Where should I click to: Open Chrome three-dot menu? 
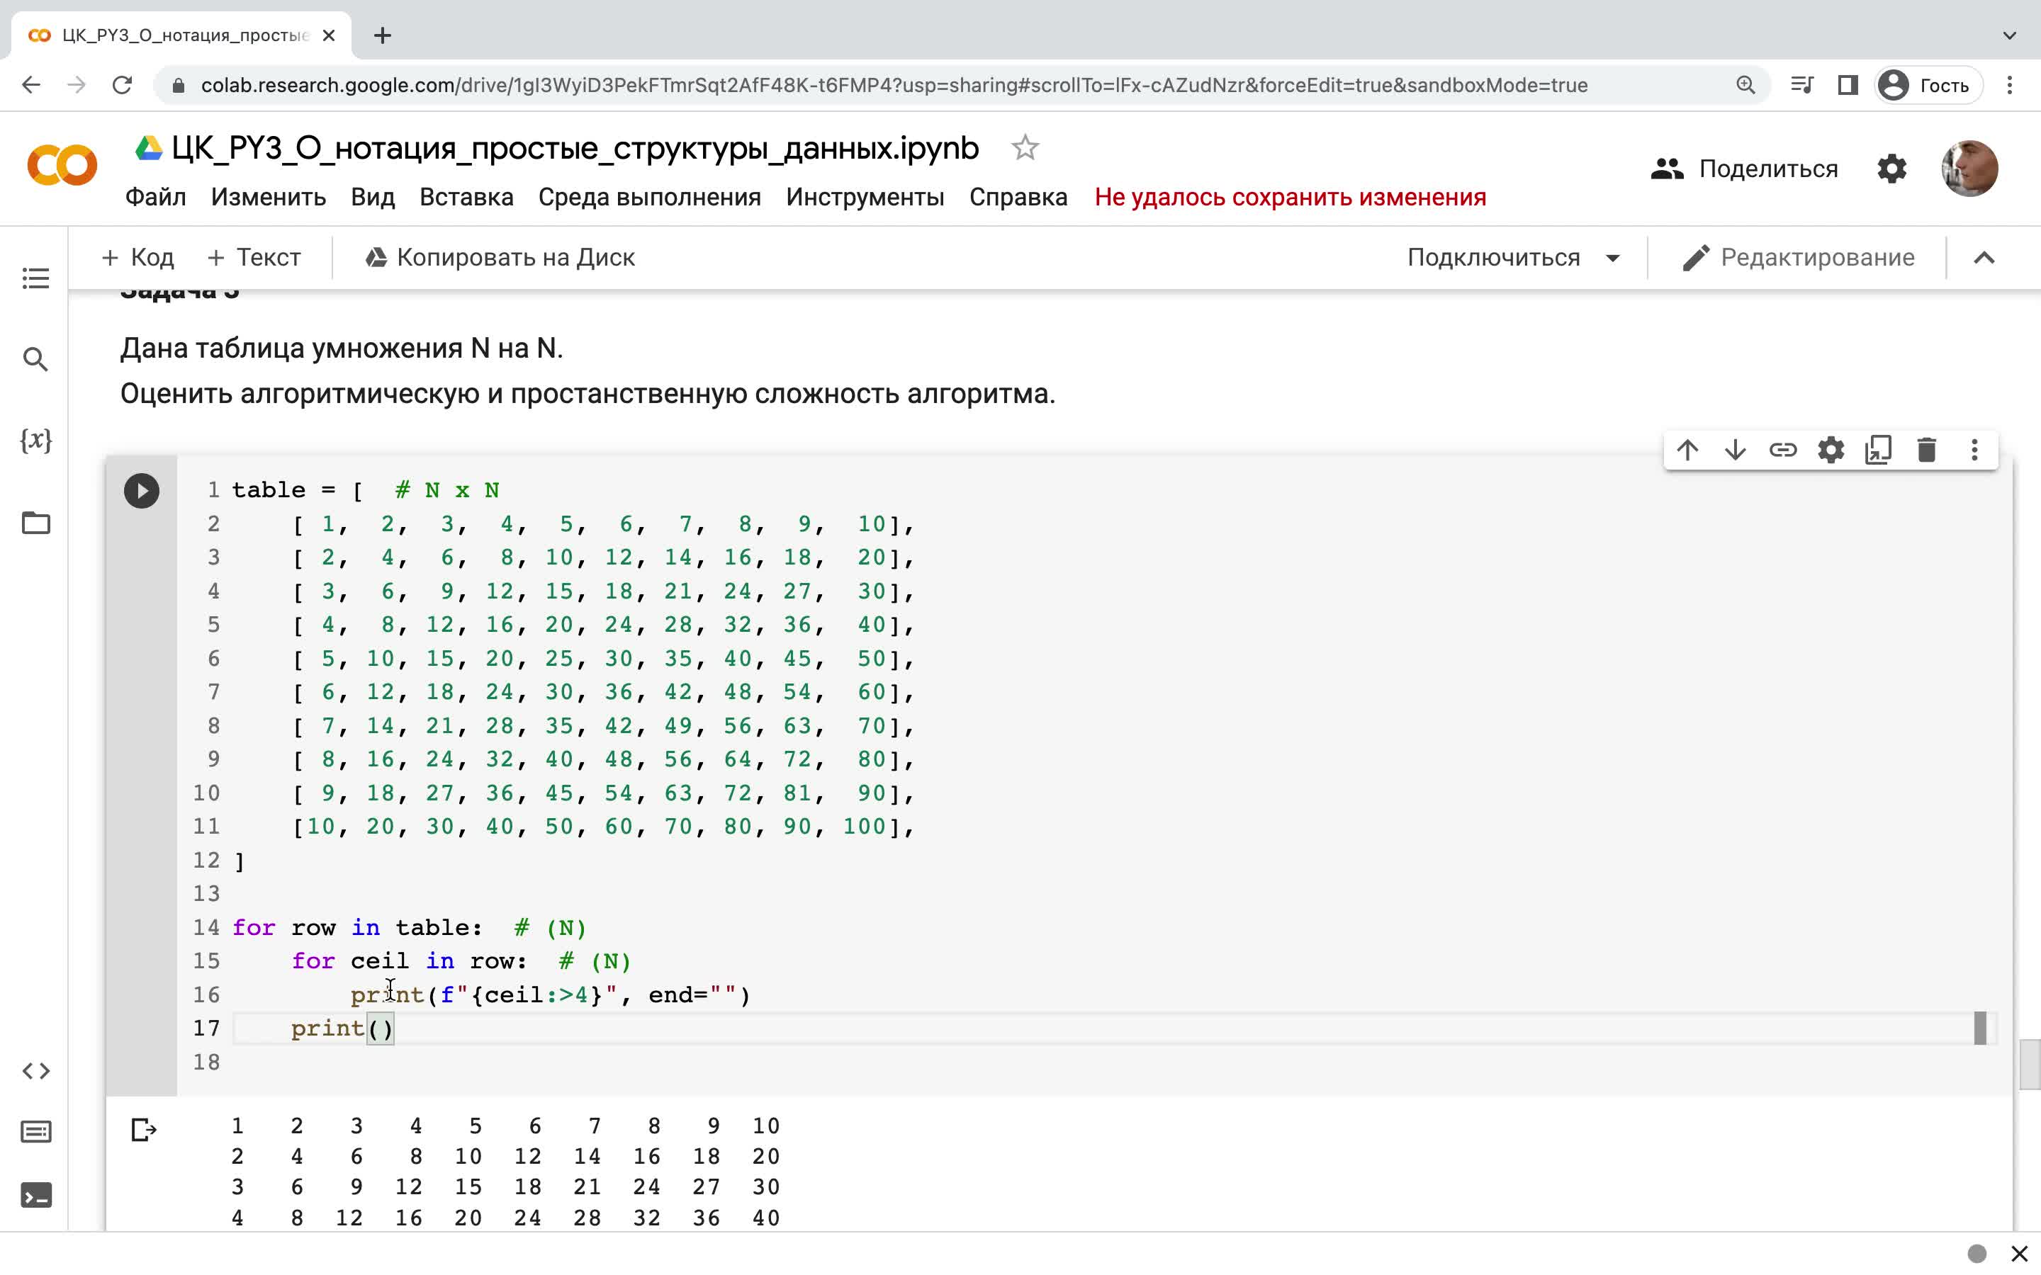(2010, 85)
